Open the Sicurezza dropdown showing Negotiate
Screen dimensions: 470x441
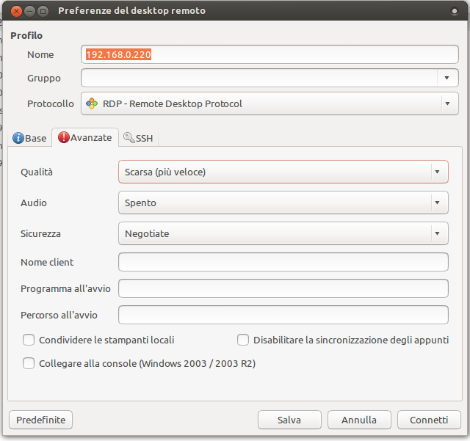(283, 233)
